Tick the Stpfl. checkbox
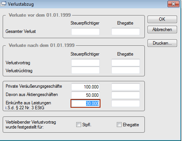This screenshot has width=182, height=141. [78, 125]
